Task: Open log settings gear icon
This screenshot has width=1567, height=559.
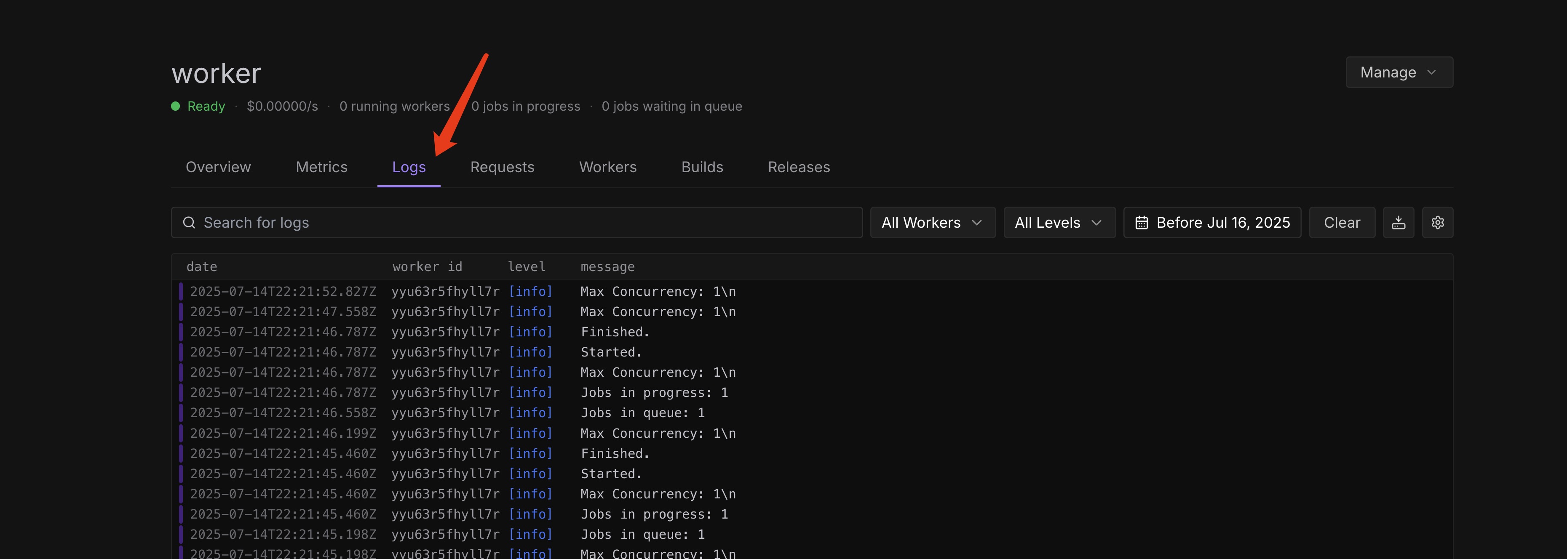Action: click(1437, 222)
